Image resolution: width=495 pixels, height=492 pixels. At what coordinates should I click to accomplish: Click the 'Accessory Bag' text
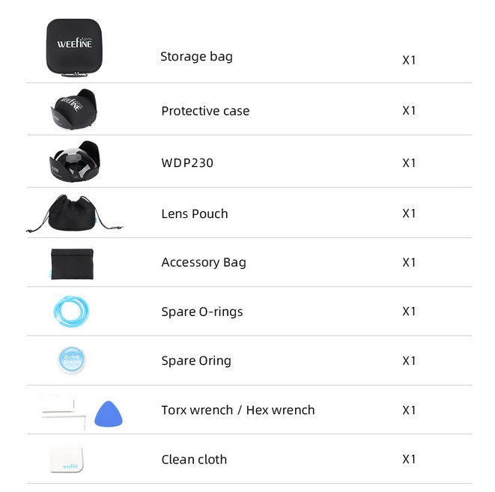204,263
